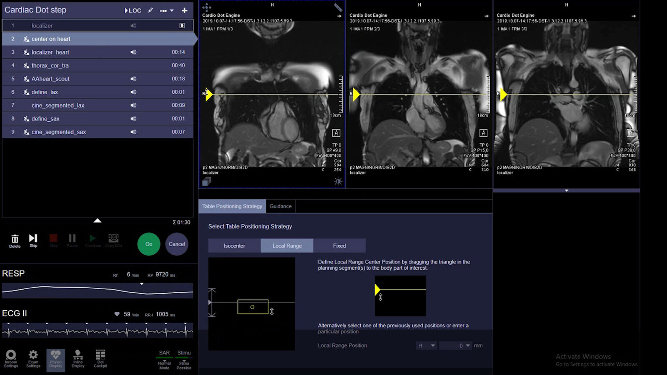Click the contrast injector syringe icon
The image size is (667, 375).
(x=150, y=10)
